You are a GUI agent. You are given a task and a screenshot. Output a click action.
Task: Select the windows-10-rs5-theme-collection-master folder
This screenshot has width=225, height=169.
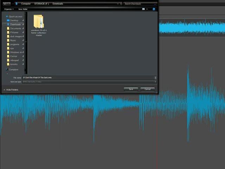coord(39,25)
